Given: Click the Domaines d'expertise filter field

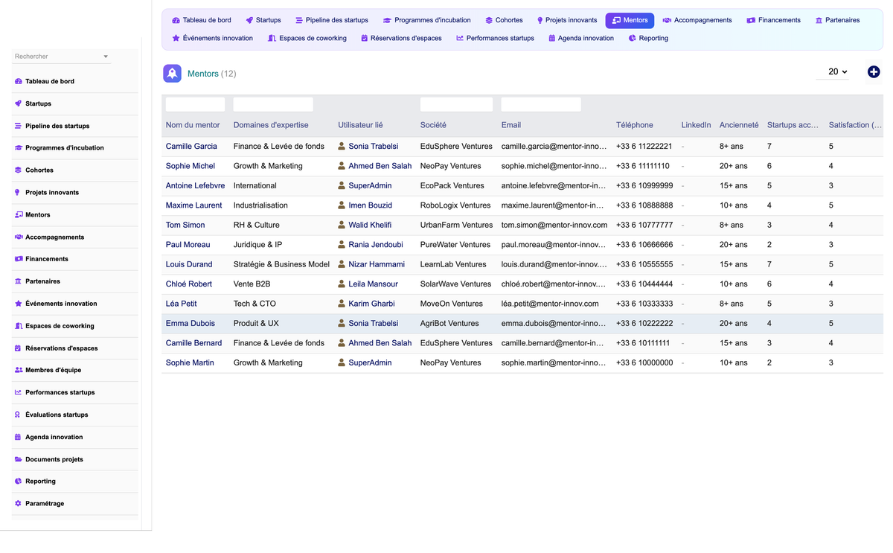Looking at the screenshot, I should (x=273, y=105).
